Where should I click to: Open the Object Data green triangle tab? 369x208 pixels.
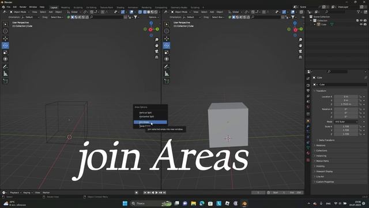(x=308, y=148)
